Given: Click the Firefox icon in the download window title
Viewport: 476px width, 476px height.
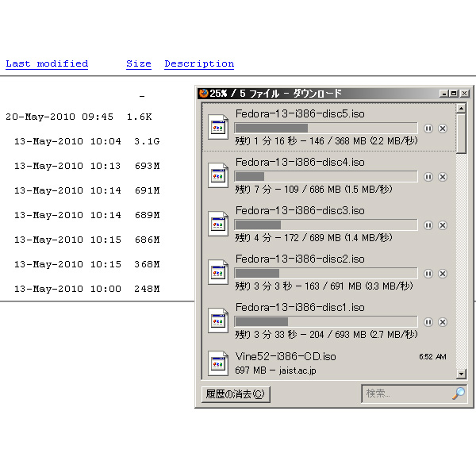Looking at the screenshot, I should click(204, 93).
